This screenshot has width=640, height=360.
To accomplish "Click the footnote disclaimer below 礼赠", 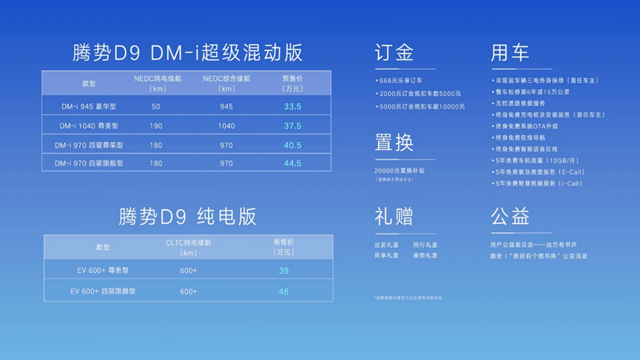I will 408,298.
